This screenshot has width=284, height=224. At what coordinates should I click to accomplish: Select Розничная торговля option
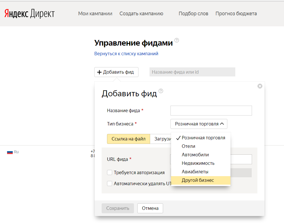pos(201,138)
